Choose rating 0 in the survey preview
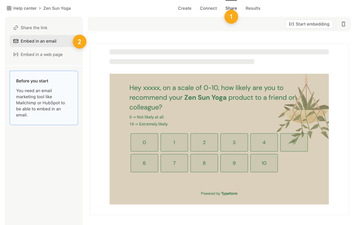This screenshot has width=355, height=225. click(144, 143)
